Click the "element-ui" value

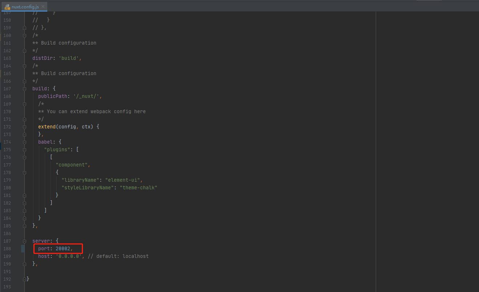(x=123, y=180)
